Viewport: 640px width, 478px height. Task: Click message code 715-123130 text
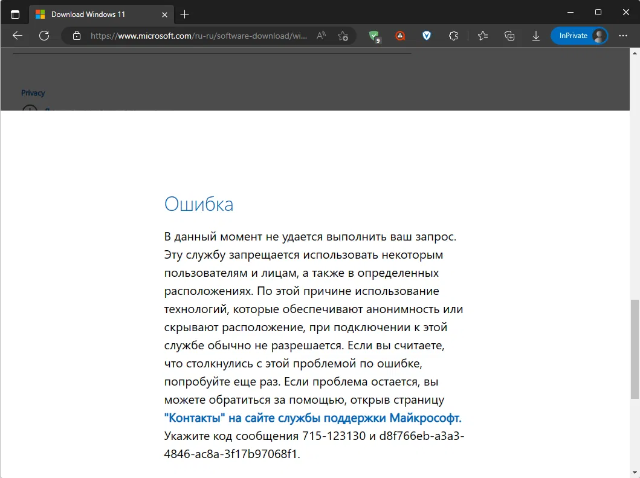click(334, 436)
